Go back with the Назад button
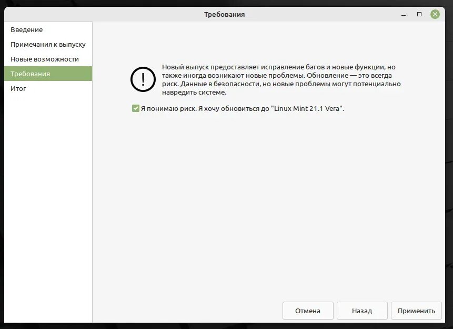The image size is (453, 329). point(362,311)
